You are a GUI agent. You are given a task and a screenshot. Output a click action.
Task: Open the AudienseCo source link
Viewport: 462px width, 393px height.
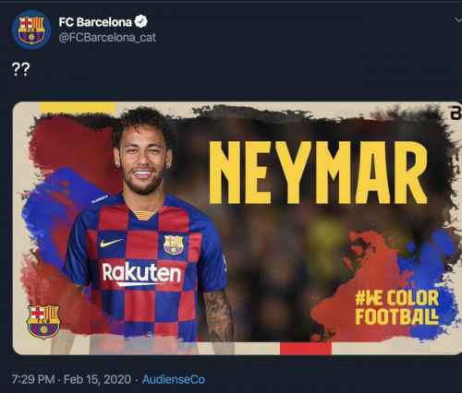point(174,379)
